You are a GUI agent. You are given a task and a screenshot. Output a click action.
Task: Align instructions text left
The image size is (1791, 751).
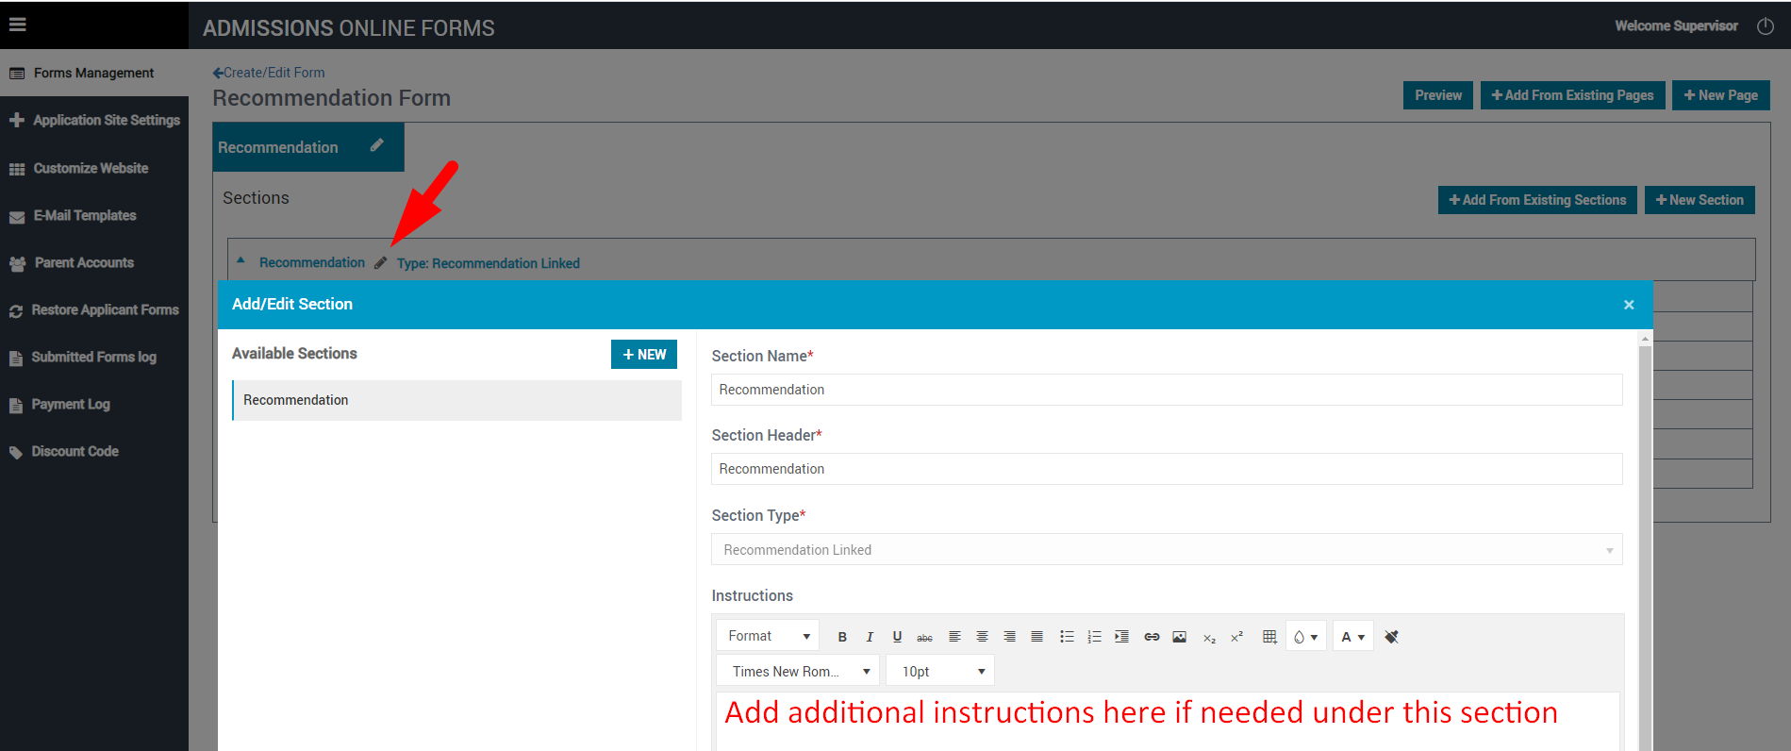(954, 637)
